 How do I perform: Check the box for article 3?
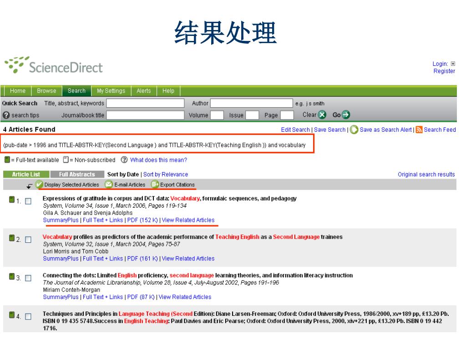pyautogui.click(x=28, y=278)
